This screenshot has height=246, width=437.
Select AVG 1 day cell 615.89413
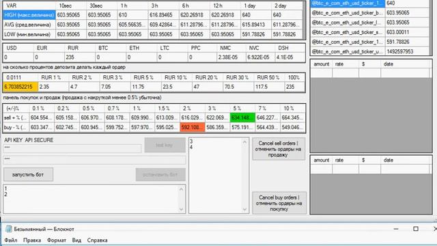click(x=256, y=25)
